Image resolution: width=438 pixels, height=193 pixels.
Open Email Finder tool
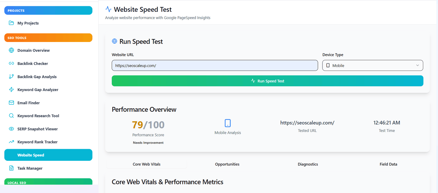48,103
